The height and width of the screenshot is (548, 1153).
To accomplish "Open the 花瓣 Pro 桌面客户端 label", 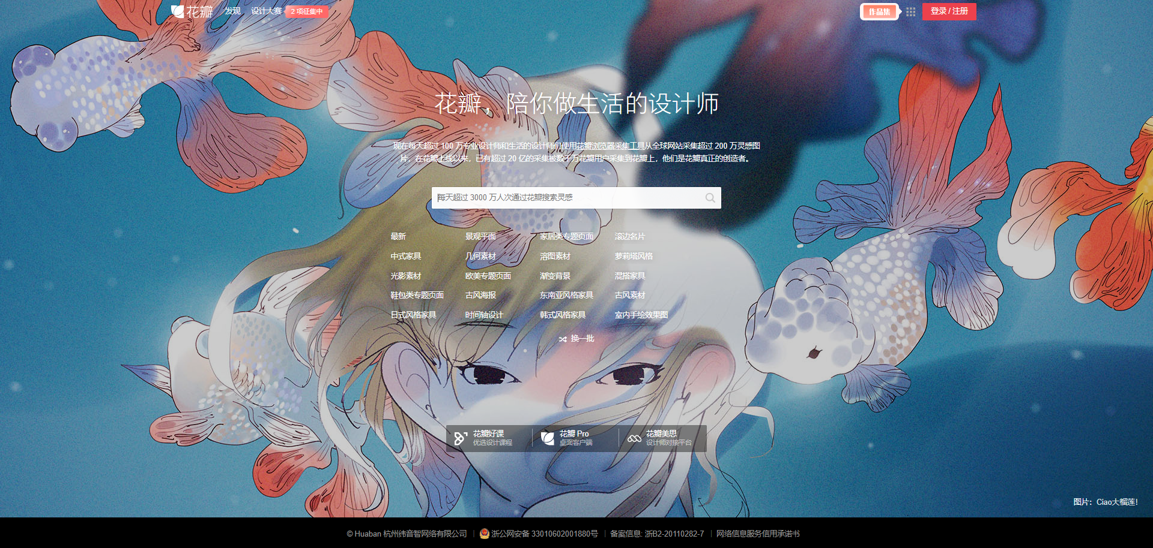I will (x=576, y=438).
